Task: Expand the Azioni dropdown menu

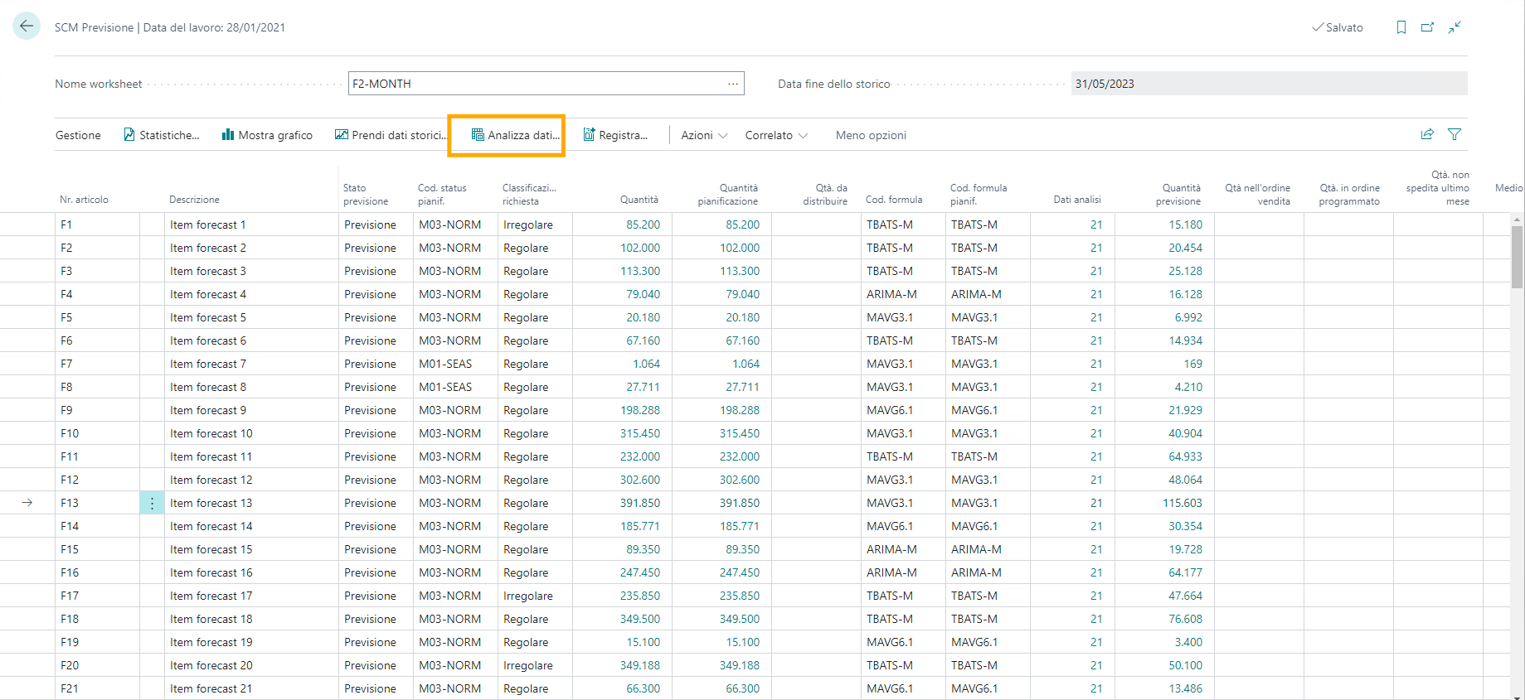Action: point(704,135)
